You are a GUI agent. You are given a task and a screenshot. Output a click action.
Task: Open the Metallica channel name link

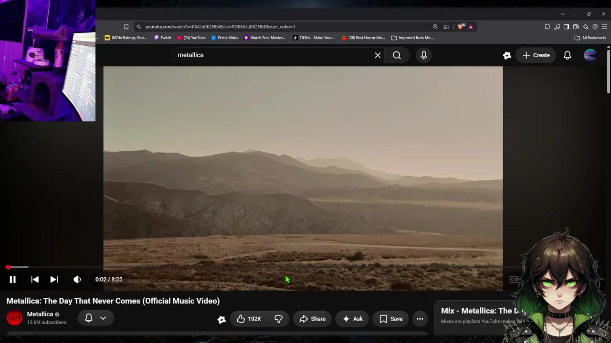(x=40, y=314)
